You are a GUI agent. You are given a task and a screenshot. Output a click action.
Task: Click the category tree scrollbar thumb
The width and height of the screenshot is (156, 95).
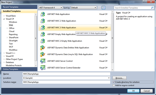tap(36, 38)
